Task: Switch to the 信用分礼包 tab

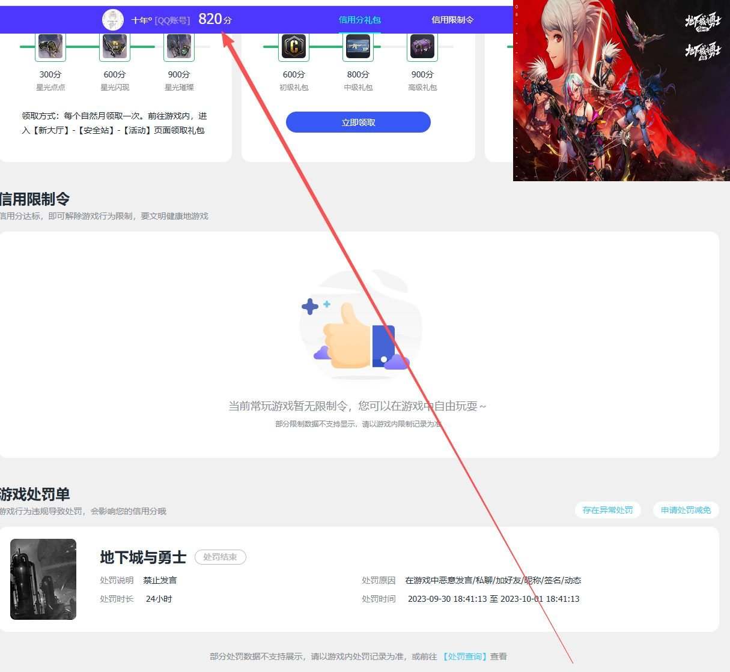Action: pos(360,20)
